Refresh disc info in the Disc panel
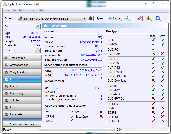The width and height of the screenshot is (171, 134). [x=38, y=26]
